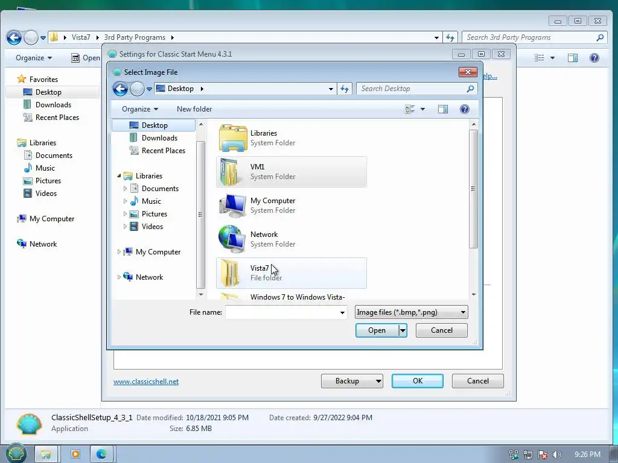Click Network in Explorer window sidebar
The image size is (618, 463).
click(x=43, y=244)
